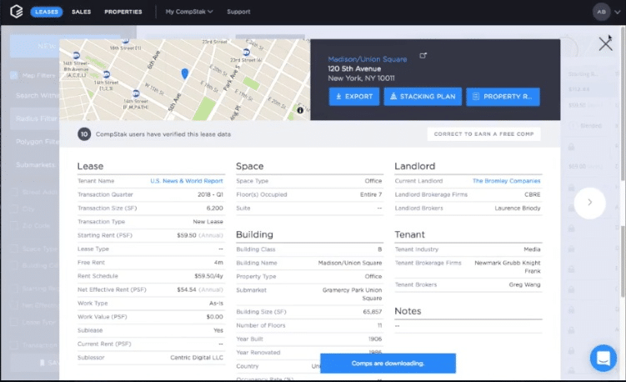Close the lease detail overlay with X
This screenshot has height=382, width=626.
(605, 44)
